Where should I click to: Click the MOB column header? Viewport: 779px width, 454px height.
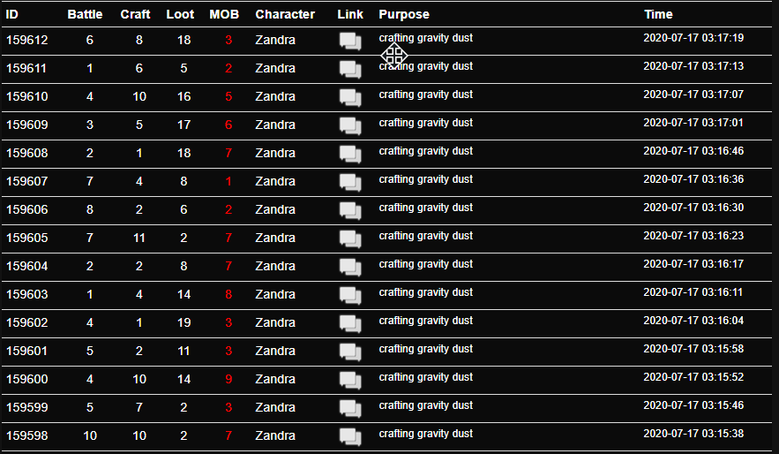(x=224, y=14)
